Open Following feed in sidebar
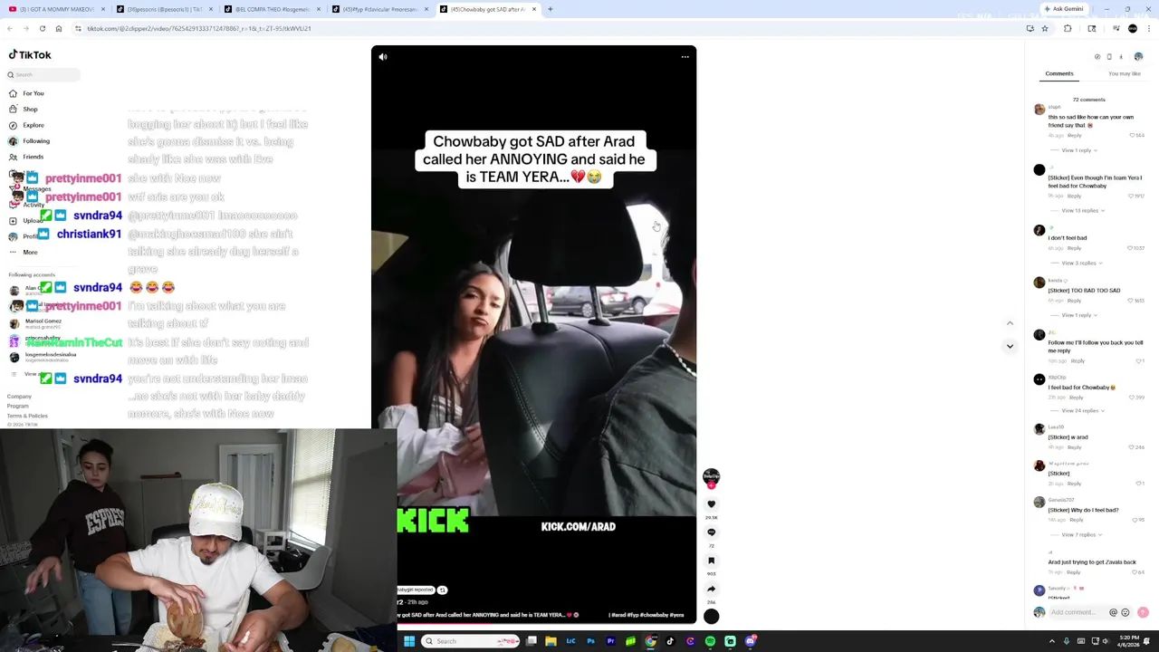 click(x=30, y=140)
